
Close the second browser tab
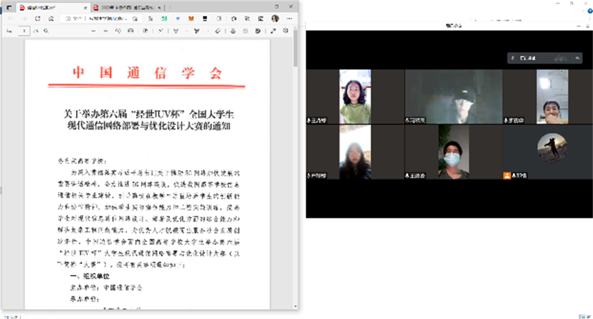[x=159, y=8]
